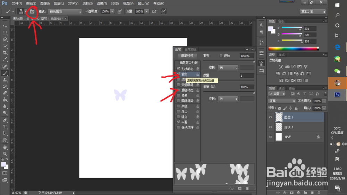The width and height of the screenshot is (347, 195).
Task: Enable Transfer checkbox
Action: pyautogui.click(x=178, y=95)
